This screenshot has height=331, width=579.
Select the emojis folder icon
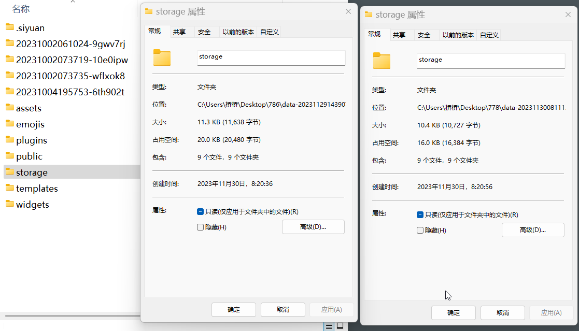tap(10, 124)
